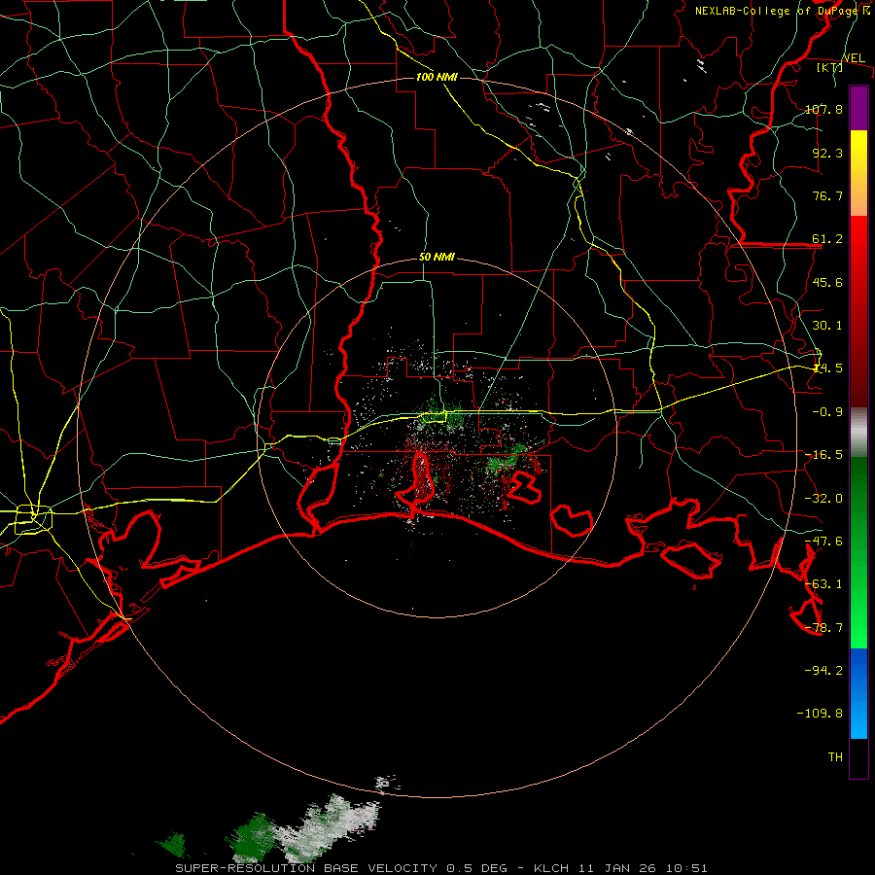
Task: Click the [KT] units label
Action: coord(830,67)
